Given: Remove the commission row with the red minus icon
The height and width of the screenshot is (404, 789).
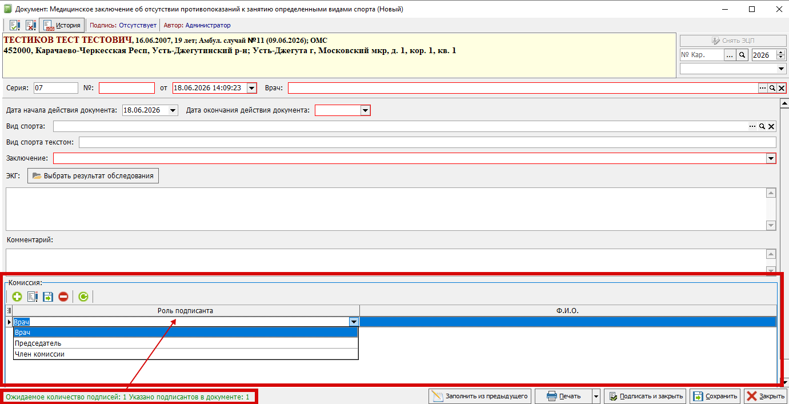Looking at the screenshot, I should pos(63,297).
